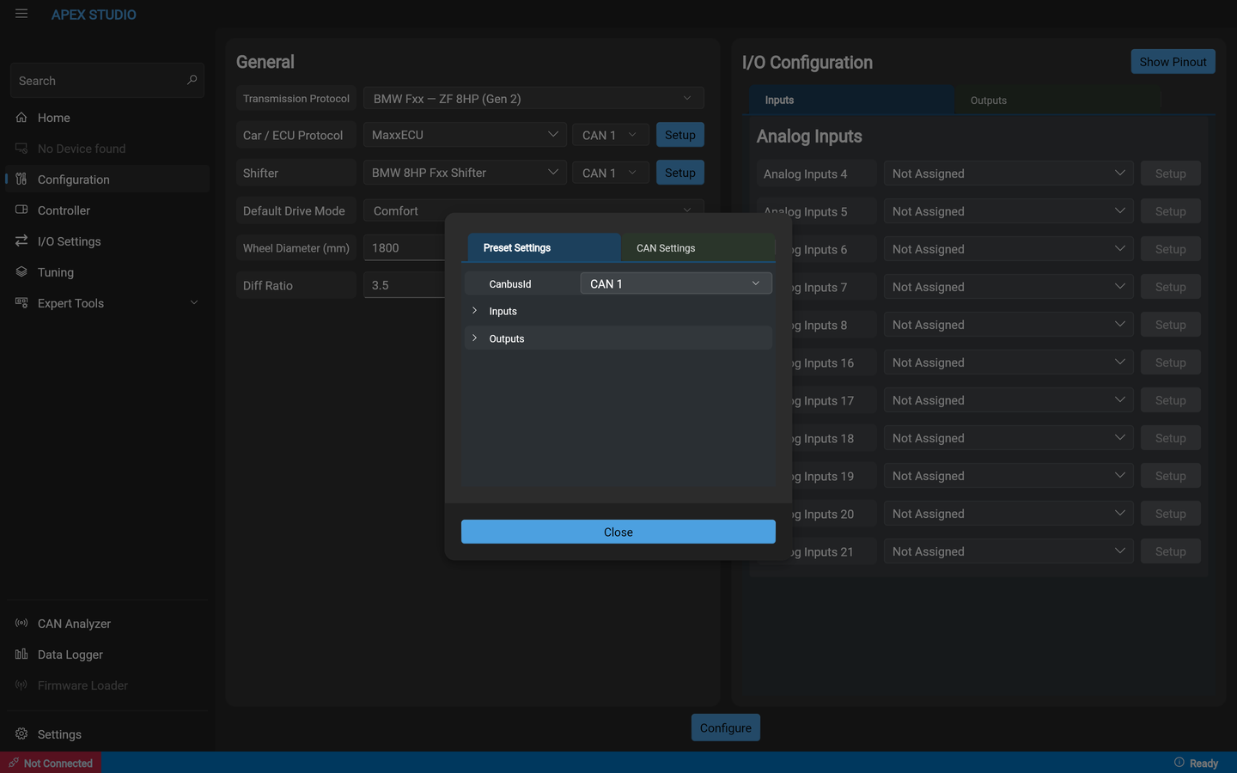The height and width of the screenshot is (773, 1237).
Task: Open the I/O Settings page
Action: click(x=107, y=241)
